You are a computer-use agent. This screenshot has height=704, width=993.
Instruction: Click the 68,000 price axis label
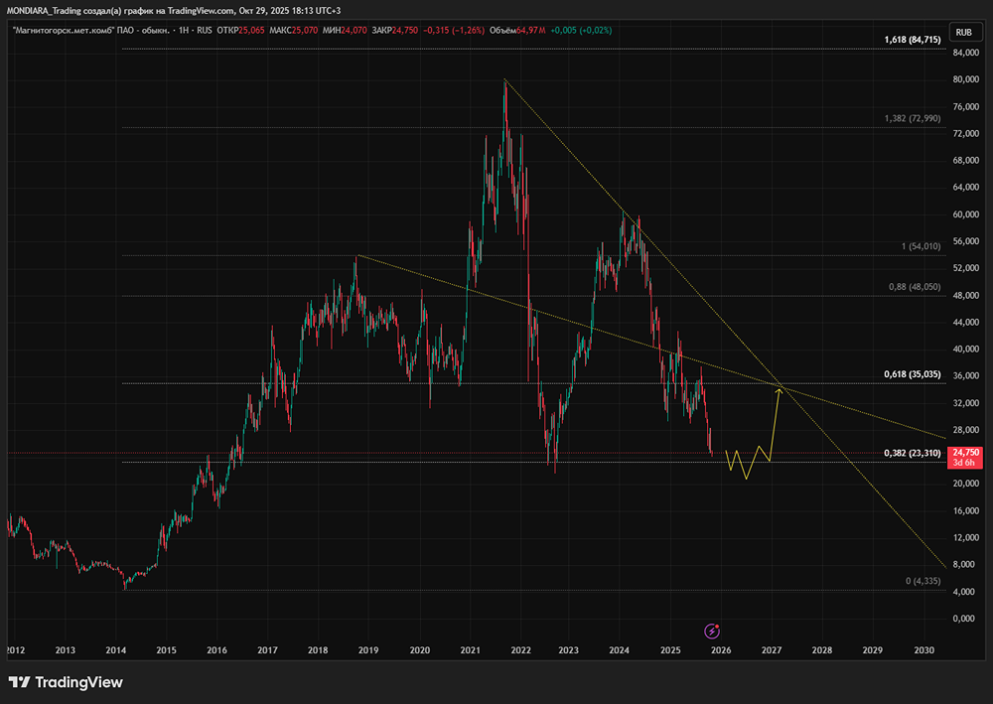pyautogui.click(x=966, y=161)
